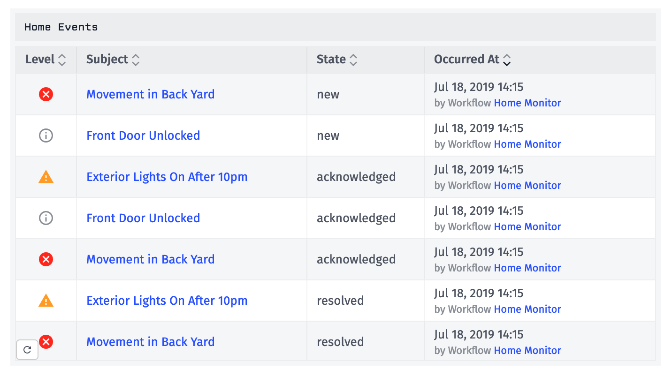Click the Home Events panel title
This screenshot has width=672, height=376.
[x=60, y=27]
